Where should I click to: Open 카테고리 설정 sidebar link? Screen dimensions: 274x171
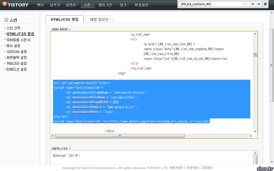[16, 63]
